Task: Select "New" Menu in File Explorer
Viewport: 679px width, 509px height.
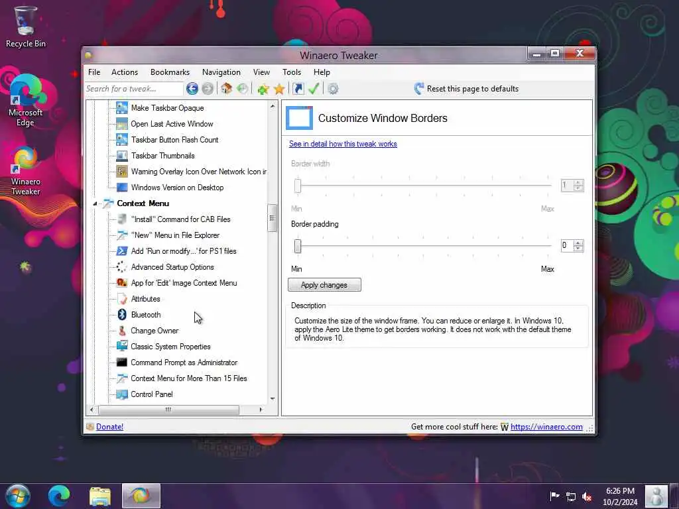Action: tap(175, 235)
